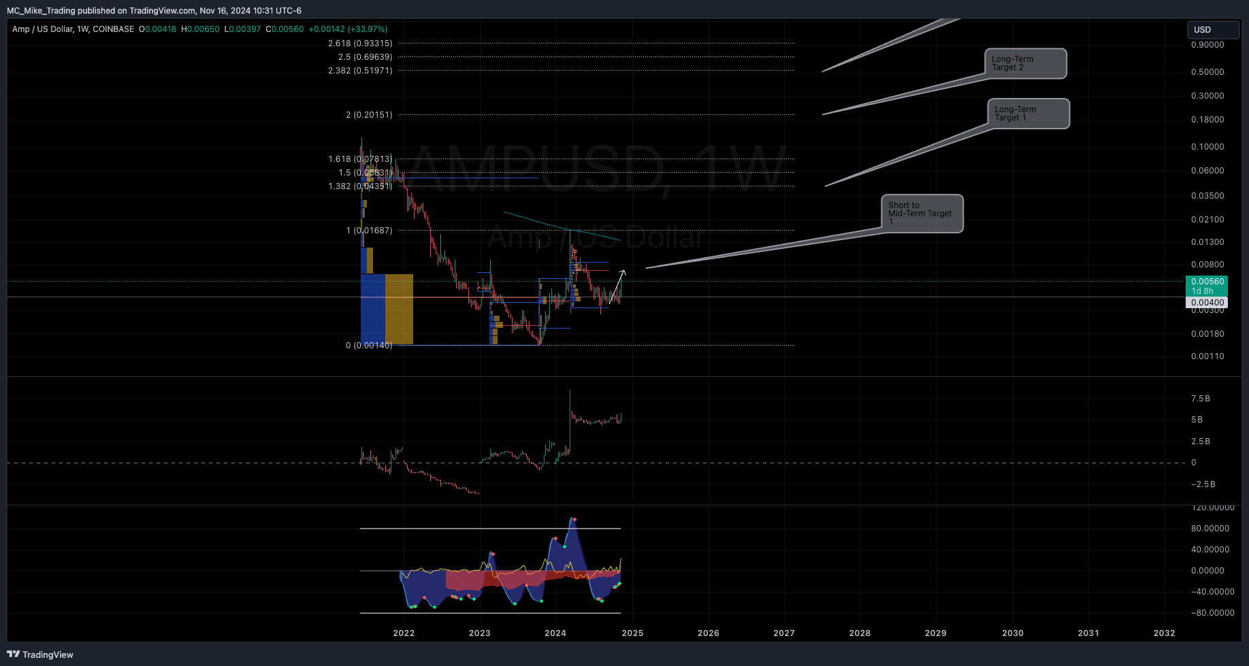Click the 0.10000 price axis label
This screenshot has height=666, width=1249.
[x=1207, y=147]
